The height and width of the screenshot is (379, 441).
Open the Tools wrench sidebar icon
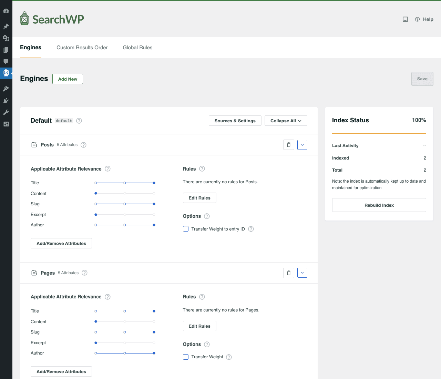6,112
